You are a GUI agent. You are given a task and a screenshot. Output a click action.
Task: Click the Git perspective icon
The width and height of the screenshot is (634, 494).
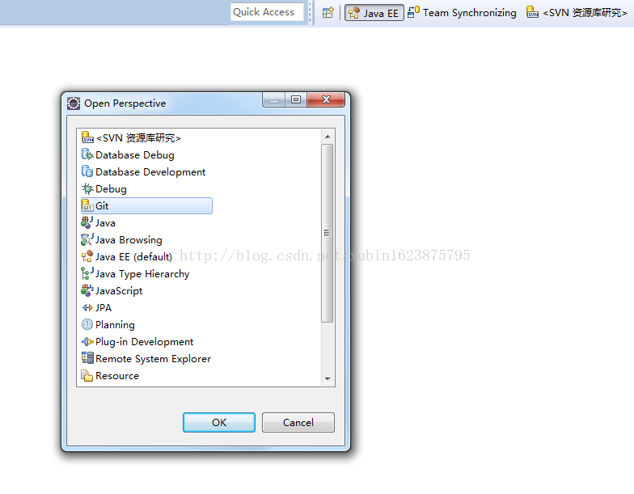click(x=87, y=205)
